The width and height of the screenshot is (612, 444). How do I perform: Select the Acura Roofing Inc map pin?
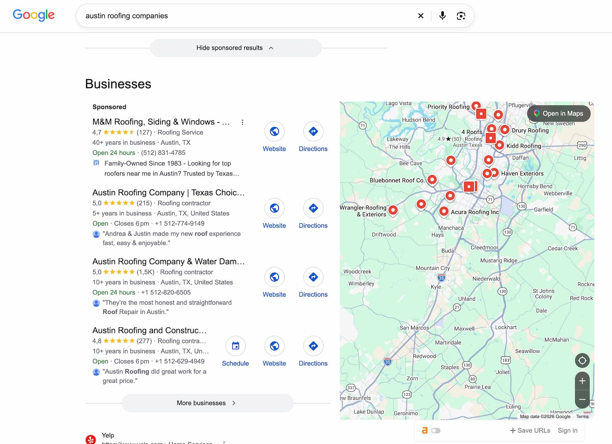coord(444,212)
